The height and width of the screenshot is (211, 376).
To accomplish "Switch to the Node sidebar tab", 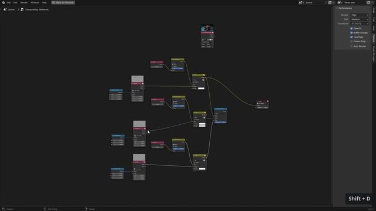I will 374,11.
